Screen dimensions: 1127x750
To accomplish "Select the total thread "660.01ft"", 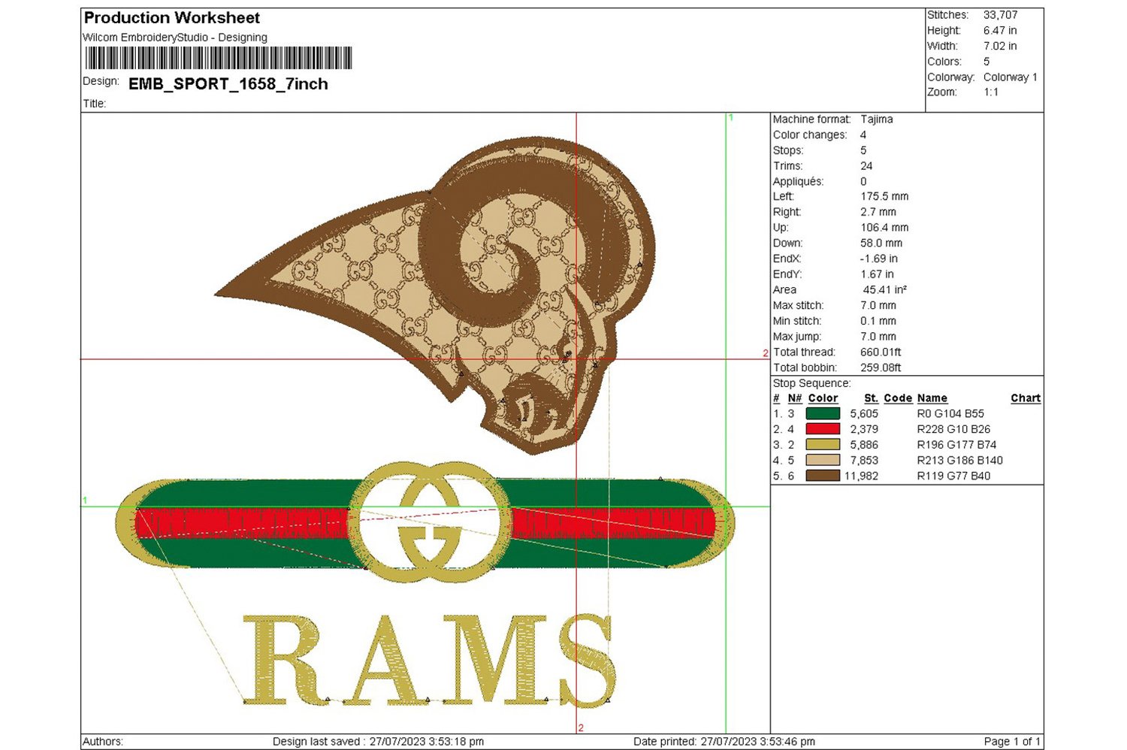I will [x=881, y=352].
